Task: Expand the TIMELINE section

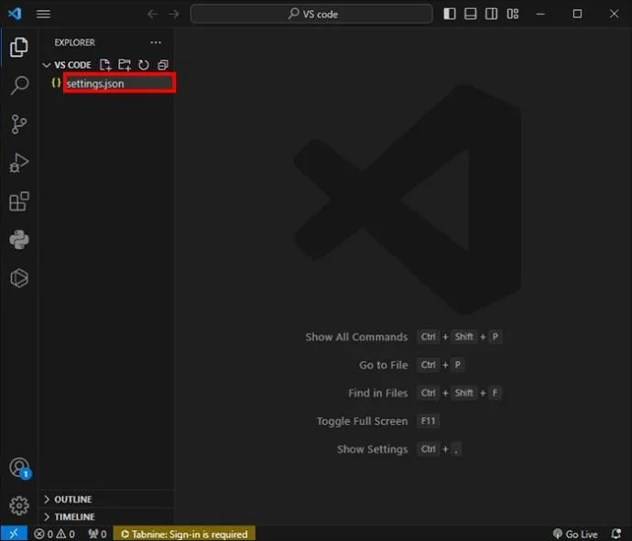Action: coord(107,517)
